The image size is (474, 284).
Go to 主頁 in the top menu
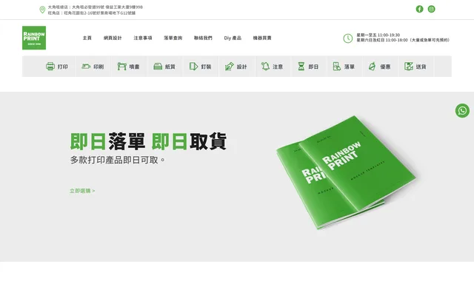click(x=87, y=38)
